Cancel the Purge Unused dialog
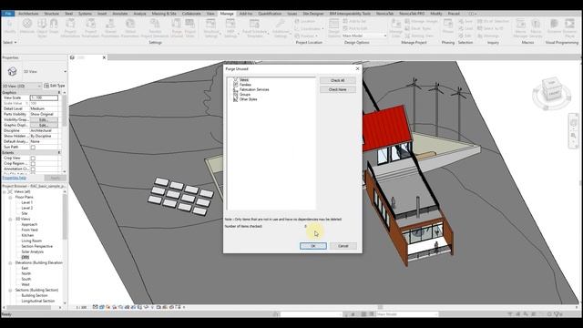This screenshot has width=583, height=328. click(x=343, y=246)
